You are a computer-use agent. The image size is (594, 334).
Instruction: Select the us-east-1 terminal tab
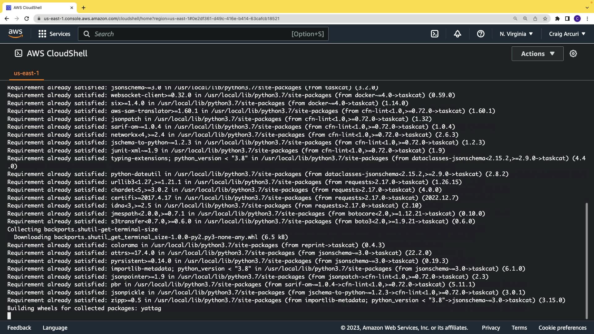coord(26,73)
